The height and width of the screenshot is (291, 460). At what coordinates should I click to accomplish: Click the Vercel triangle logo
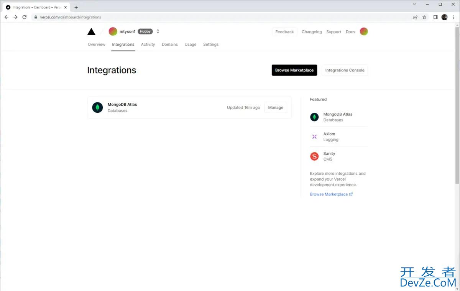[x=91, y=31]
